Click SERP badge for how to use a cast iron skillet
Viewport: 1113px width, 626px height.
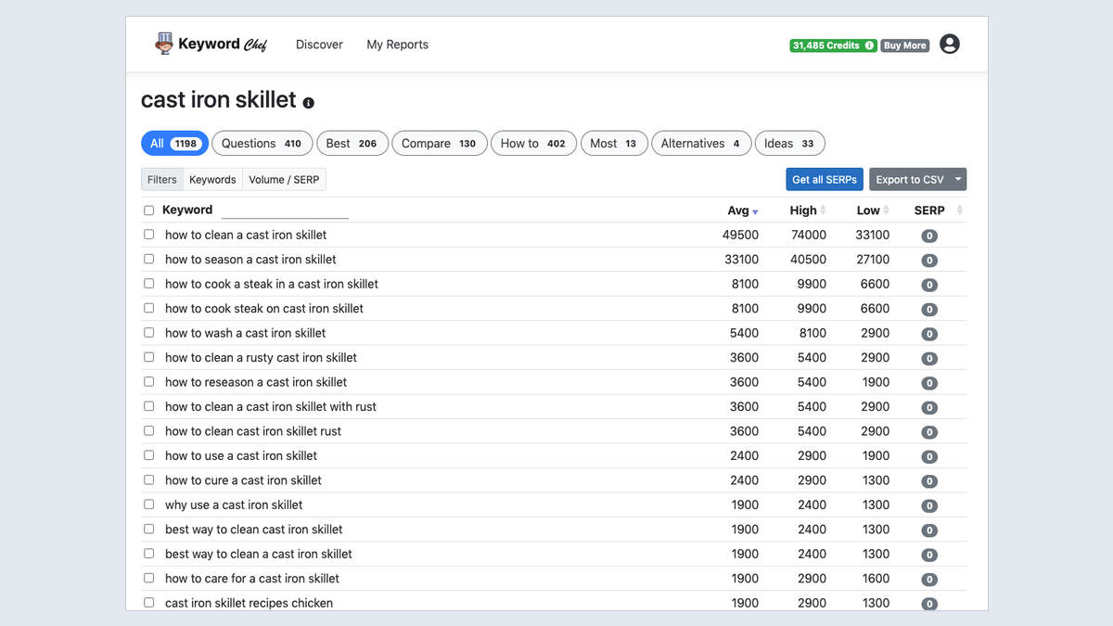[929, 456]
